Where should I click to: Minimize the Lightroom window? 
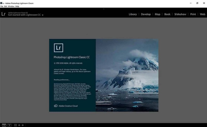pos(191,3)
